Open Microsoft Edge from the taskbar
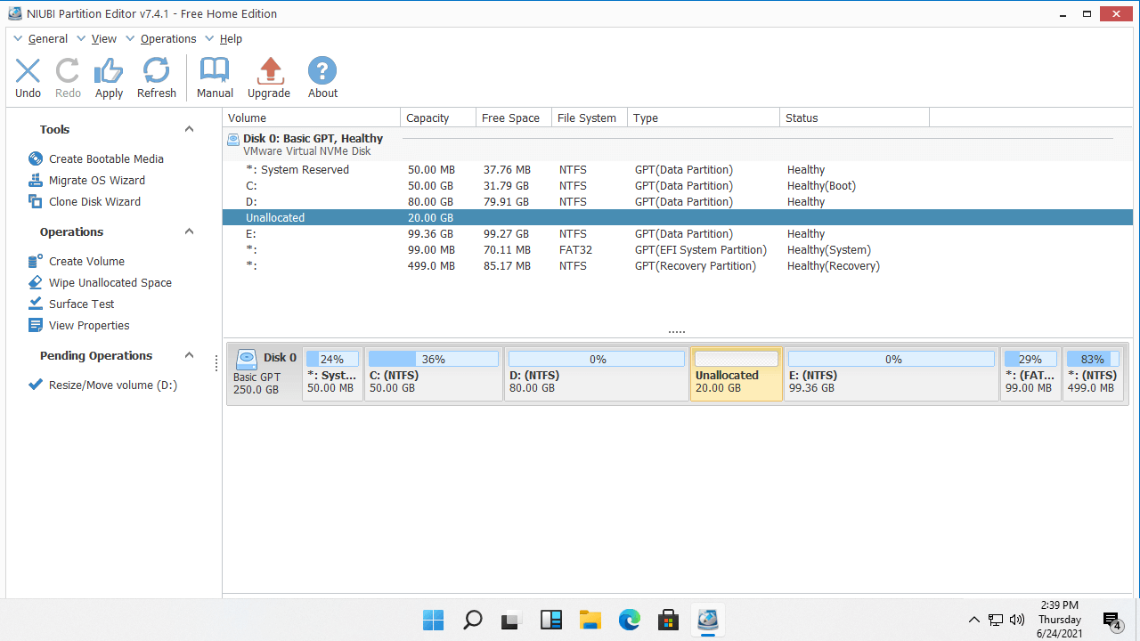The height and width of the screenshot is (641, 1140). 629,620
